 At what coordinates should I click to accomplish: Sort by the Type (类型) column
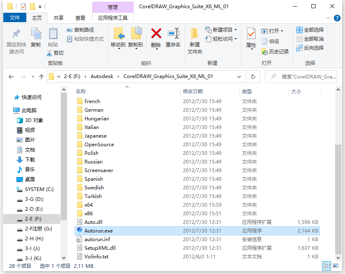[x=264, y=92]
